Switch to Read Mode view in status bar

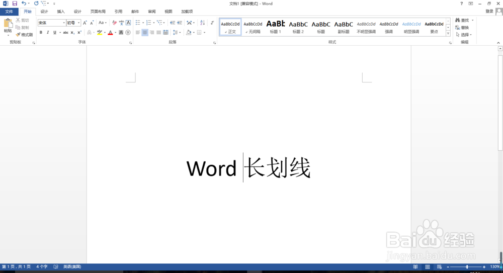(x=415, y=266)
